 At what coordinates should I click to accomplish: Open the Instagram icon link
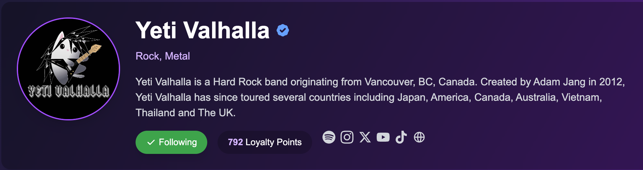(x=347, y=137)
